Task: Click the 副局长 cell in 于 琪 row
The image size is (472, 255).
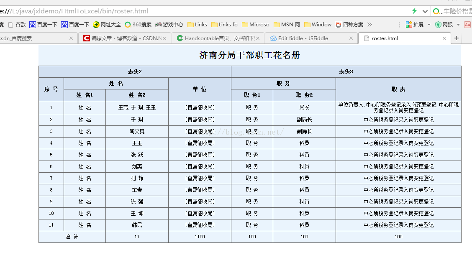Action: tap(304, 120)
